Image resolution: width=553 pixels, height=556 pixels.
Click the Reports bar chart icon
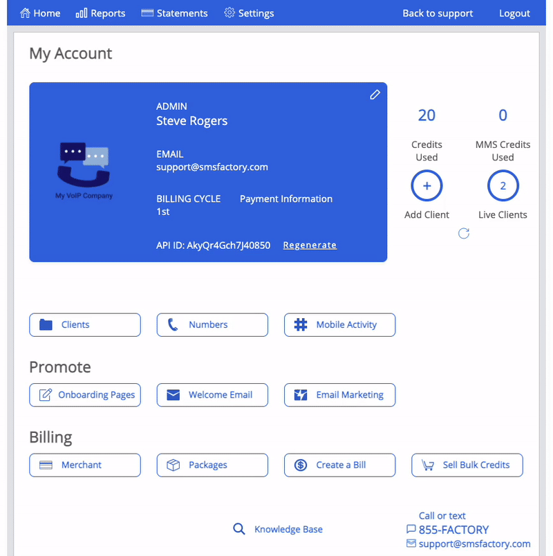[x=82, y=13]
